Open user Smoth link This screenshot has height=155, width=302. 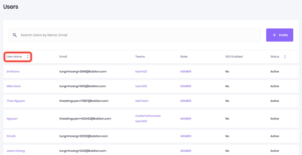click(x=11, y=136)
